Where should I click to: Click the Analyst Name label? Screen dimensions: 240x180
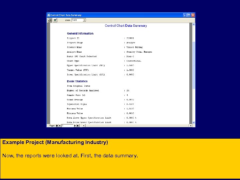point(74,52)
